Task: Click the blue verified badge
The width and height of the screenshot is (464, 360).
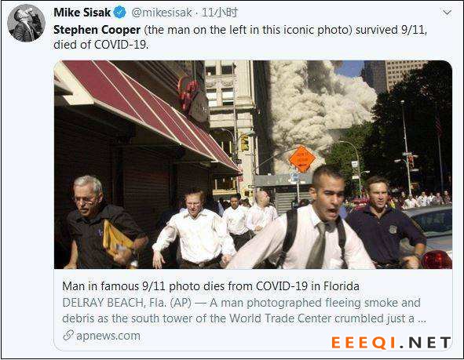Action: pyautogui.click(x=120, y=13)
